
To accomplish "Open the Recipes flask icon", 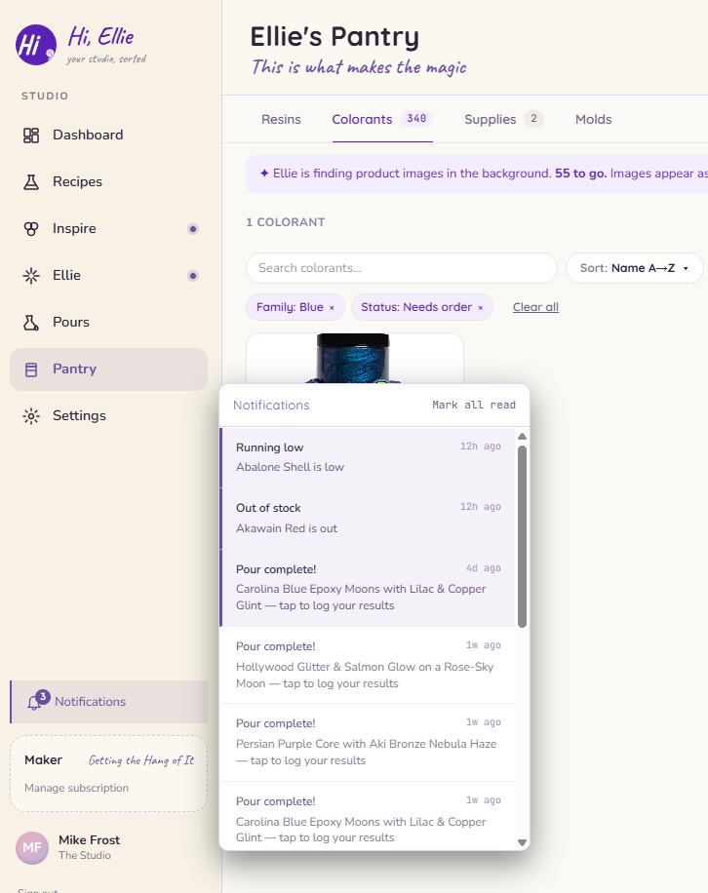I will pyautogui.click(x=31, y=181).
